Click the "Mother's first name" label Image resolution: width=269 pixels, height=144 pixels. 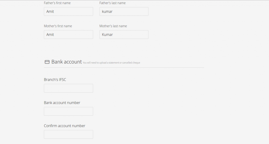point(58,26)
